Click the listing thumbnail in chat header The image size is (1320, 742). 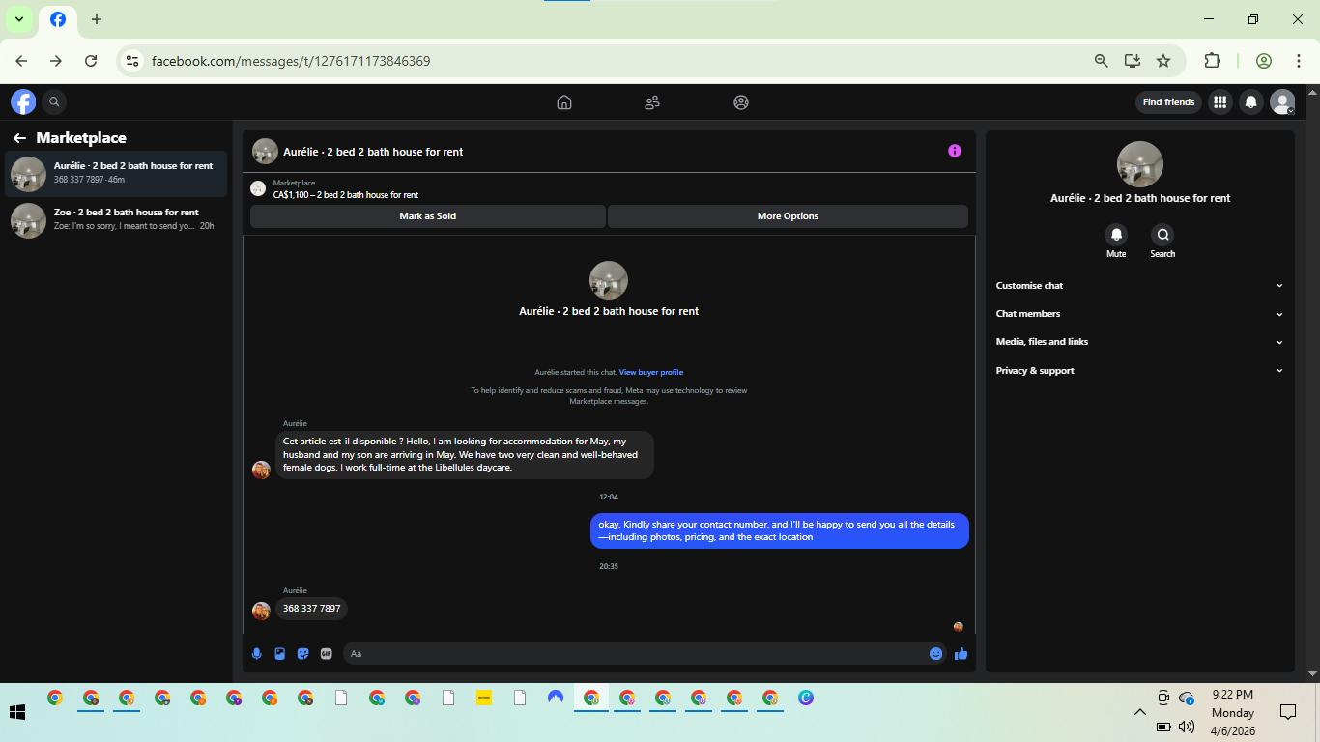tap(265, 152)
